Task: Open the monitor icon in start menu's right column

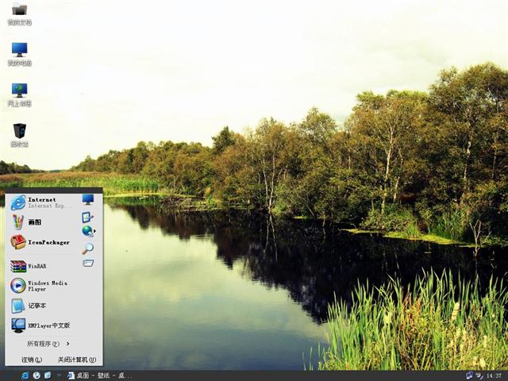Action: pyautogui.click(x=87, y=199)
